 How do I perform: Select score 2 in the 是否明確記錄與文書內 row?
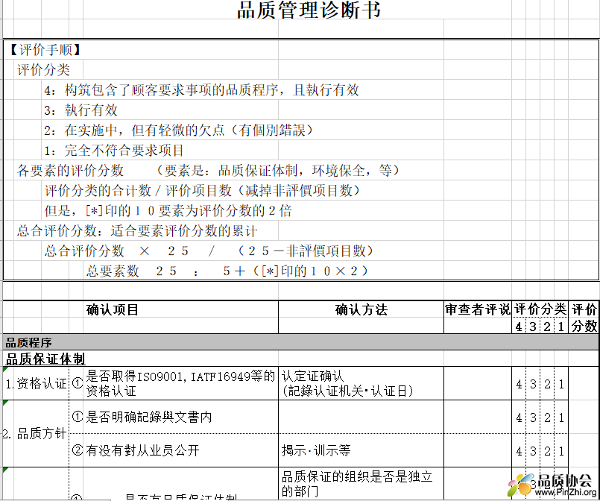pyautogui.click(x=547, y=417)
